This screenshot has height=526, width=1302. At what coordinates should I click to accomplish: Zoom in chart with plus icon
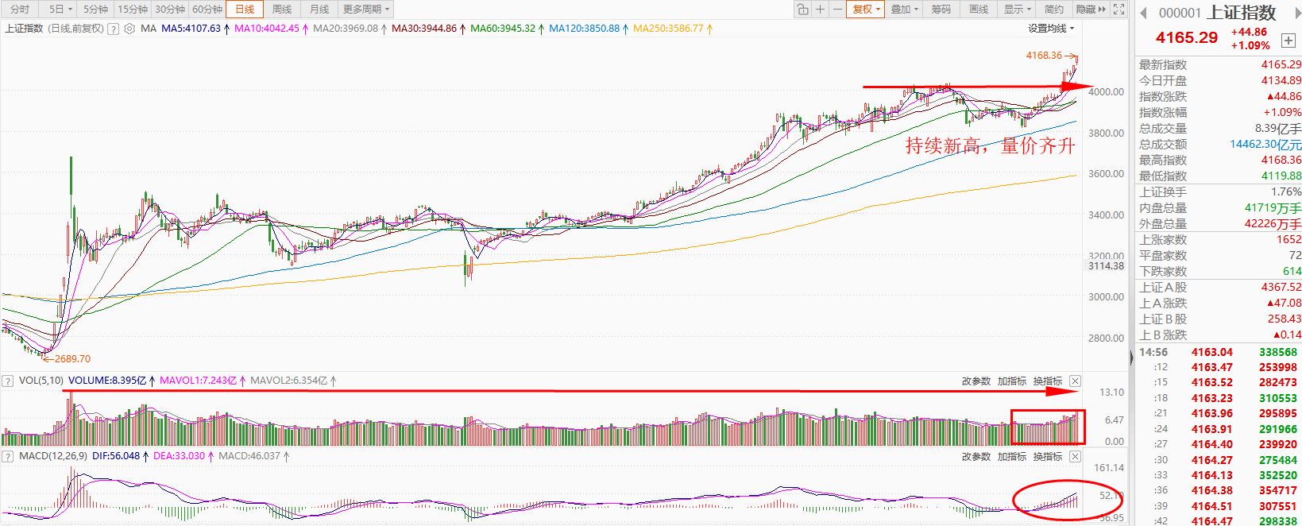(821, 10)
